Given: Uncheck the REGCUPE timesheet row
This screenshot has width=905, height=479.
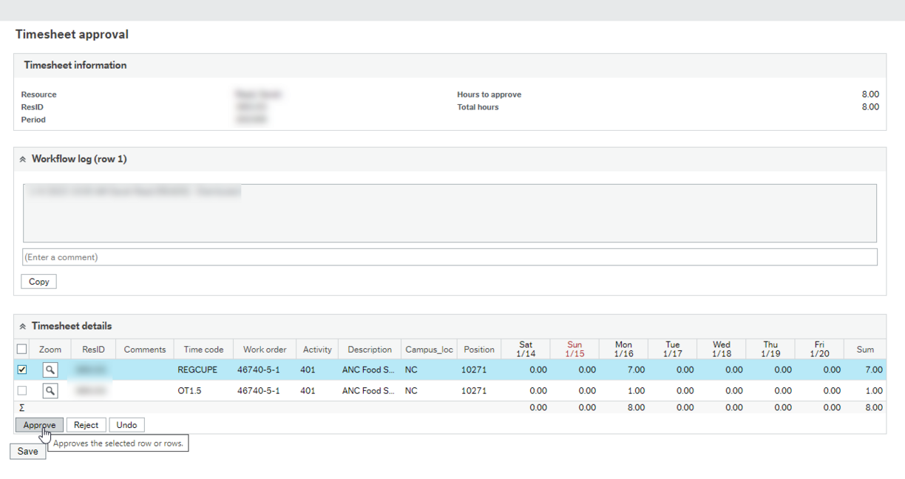Looking at the screenshot, I should point(21,370).
